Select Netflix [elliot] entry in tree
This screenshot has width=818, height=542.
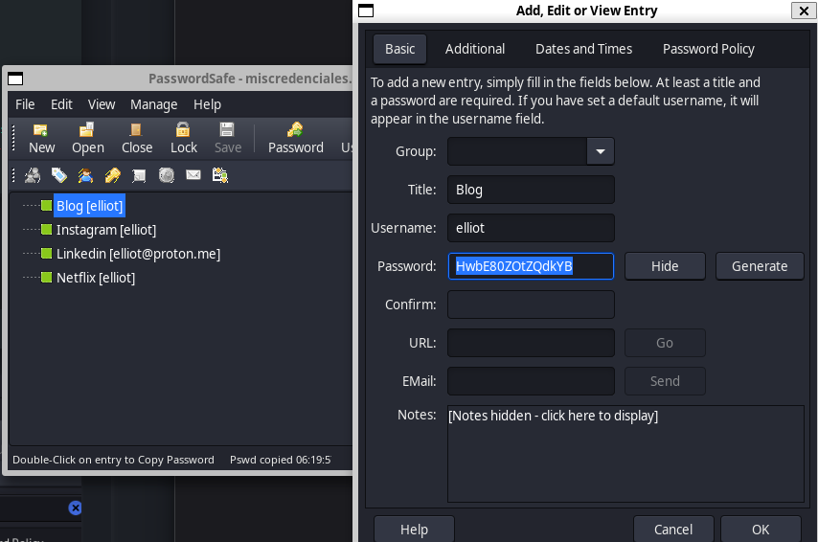[95, 278]
